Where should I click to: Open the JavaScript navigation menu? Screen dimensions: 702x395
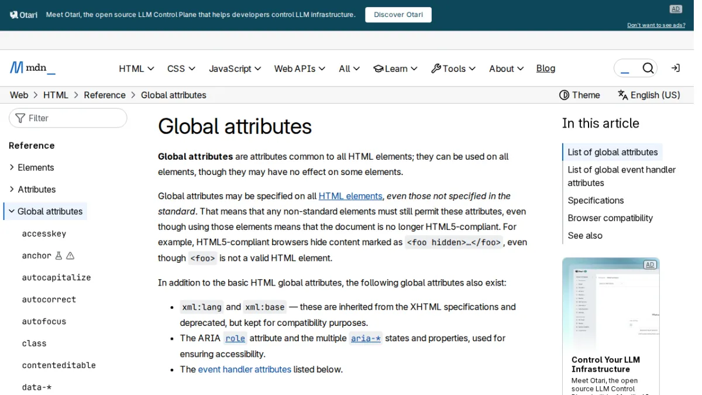point(235,68)
